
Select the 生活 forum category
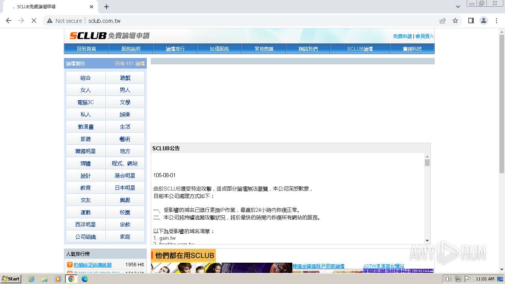[125, 127]
